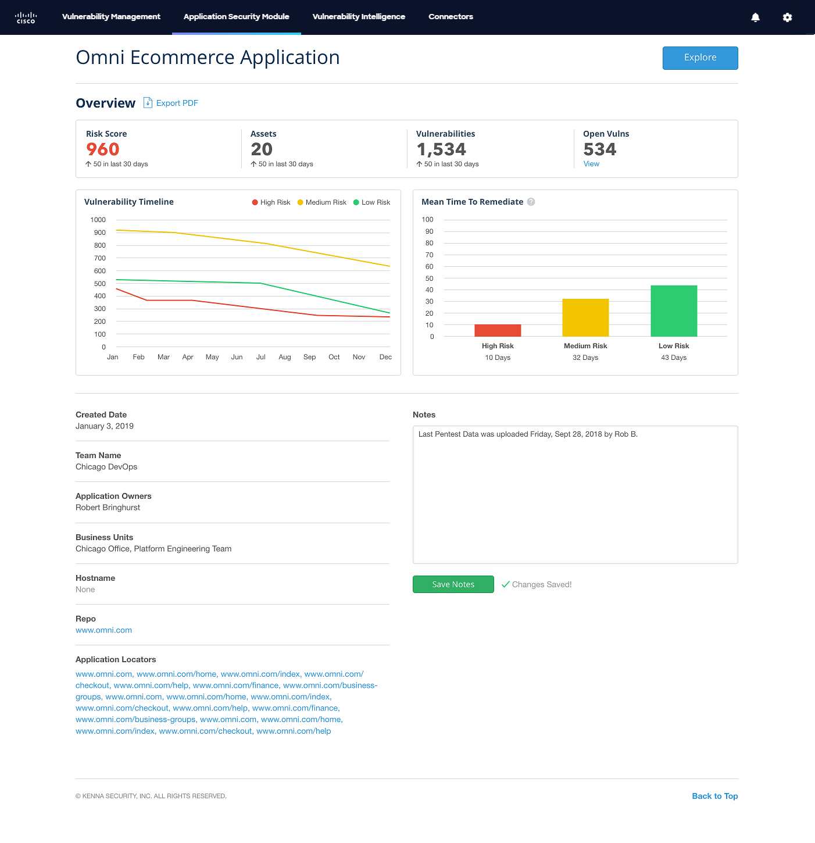
Task: Click the Open Vulns count 534
Action: point(600,149)
